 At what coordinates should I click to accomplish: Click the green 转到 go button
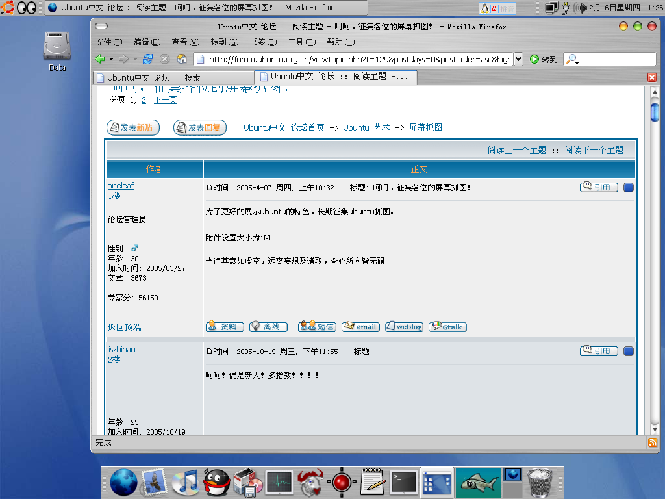click(544, 59)
